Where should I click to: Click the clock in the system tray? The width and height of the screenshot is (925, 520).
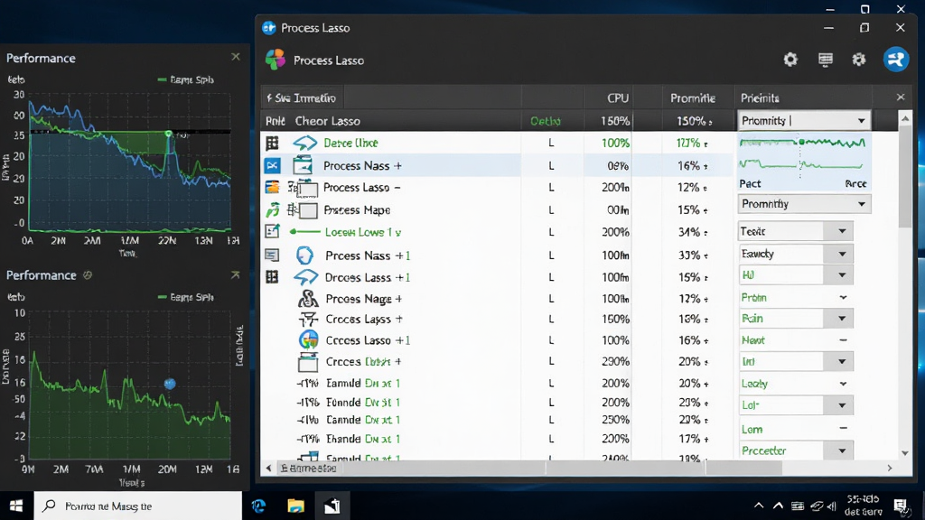(x=863, y=506)
